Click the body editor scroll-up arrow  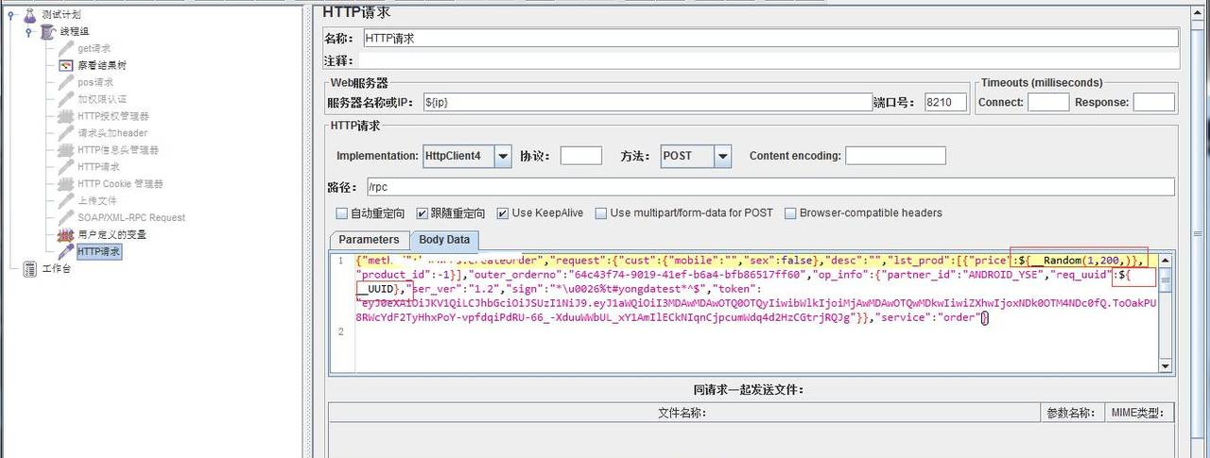click(1166, 260)
